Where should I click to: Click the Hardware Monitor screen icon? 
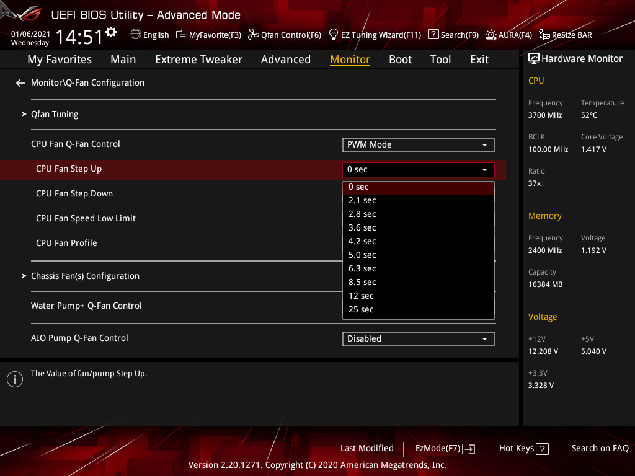tap(534, 59)
